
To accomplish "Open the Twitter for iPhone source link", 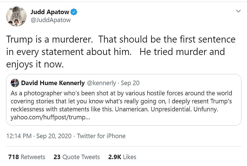I will pos(101,136).
